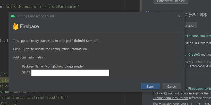Click the package name "com.jhdroid.blog.sample"
The image size is (211, 105).
click(64, 66)
